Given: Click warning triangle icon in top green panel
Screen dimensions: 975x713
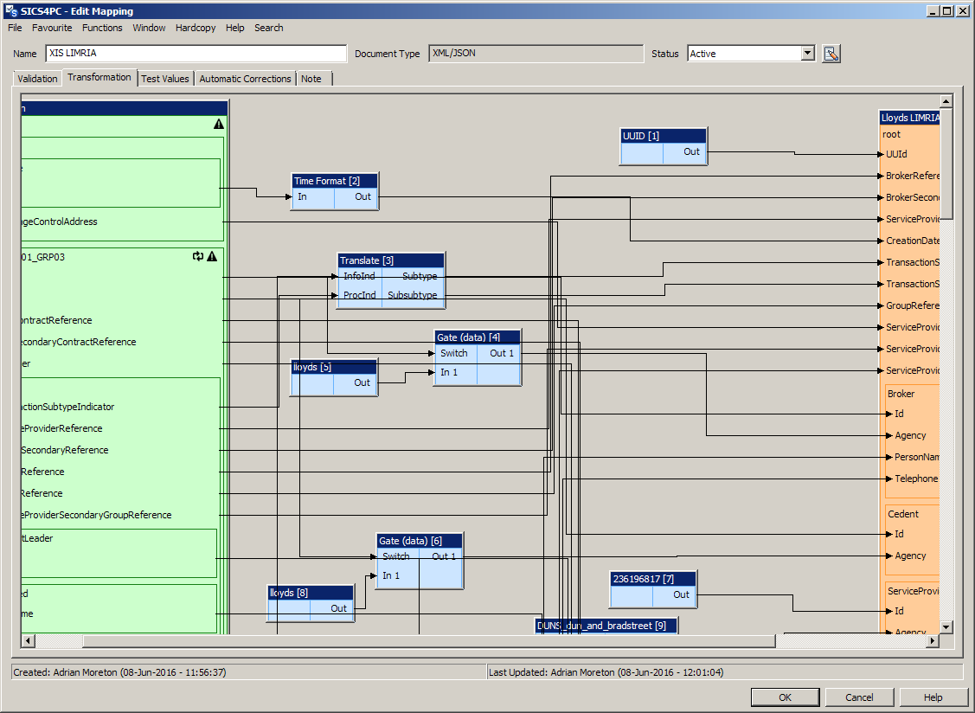Looking at the screenshot, I should pyautogui.click(x=219, y=125).
